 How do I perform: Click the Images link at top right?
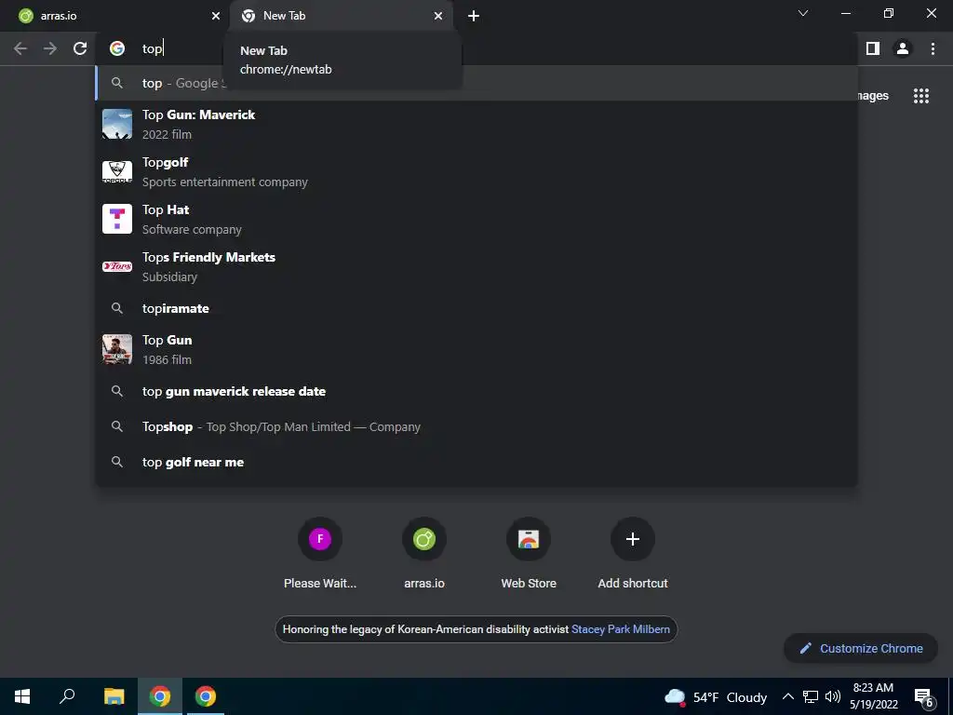click(x=873, y=96)
